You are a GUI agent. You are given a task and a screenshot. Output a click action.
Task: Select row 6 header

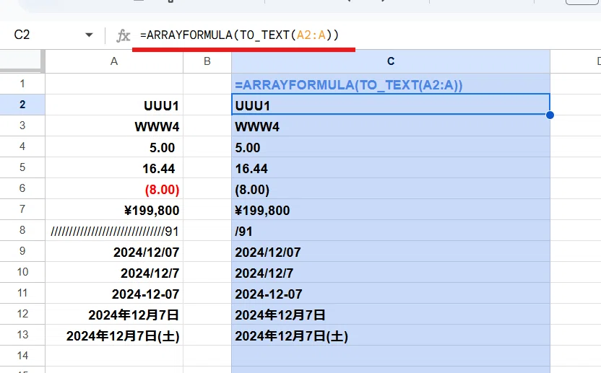[22, 188]
